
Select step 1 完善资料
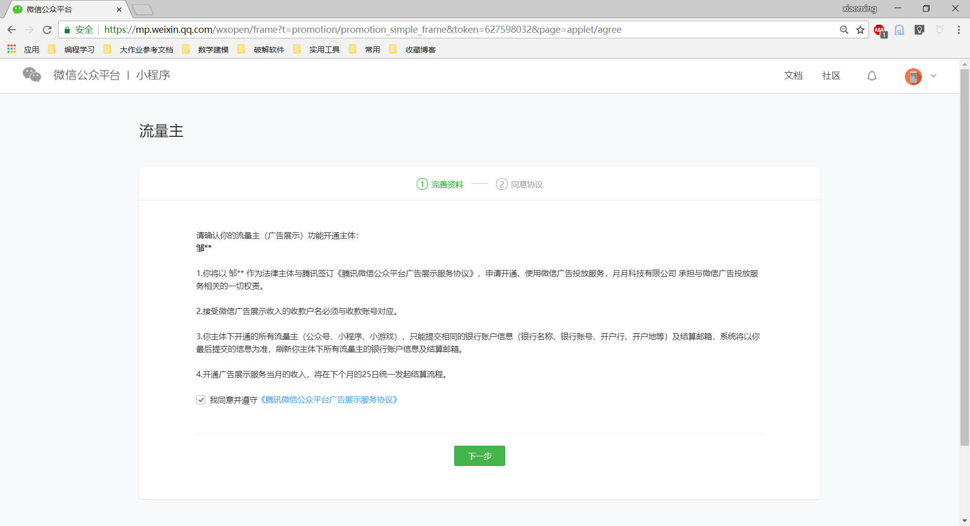440,184
